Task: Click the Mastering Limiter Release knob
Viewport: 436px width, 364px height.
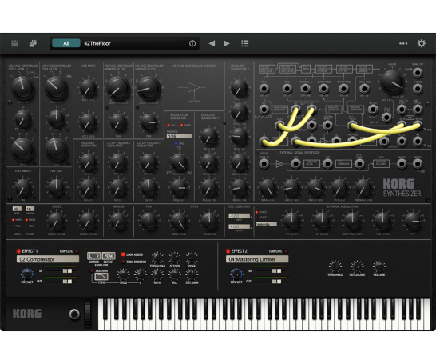Action: [379, 267]
